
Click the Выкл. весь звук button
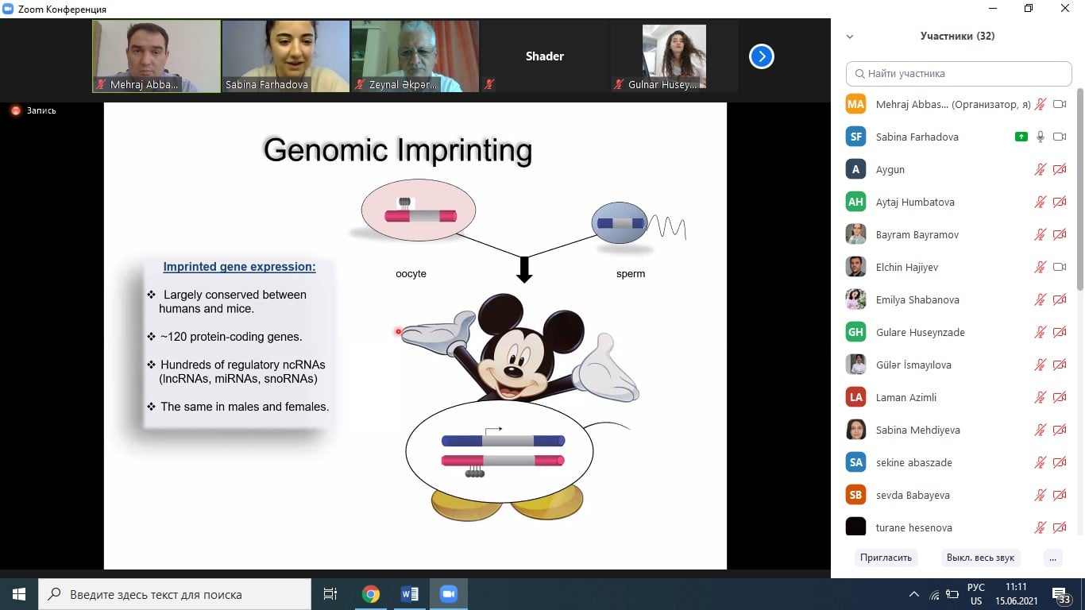(980, 558)
